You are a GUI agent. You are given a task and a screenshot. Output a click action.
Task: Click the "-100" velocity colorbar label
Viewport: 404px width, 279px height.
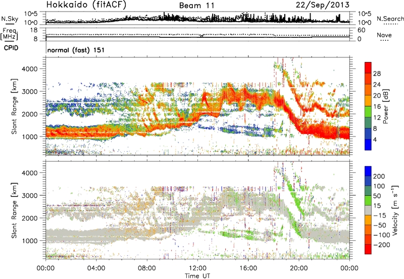pos(381,235)
